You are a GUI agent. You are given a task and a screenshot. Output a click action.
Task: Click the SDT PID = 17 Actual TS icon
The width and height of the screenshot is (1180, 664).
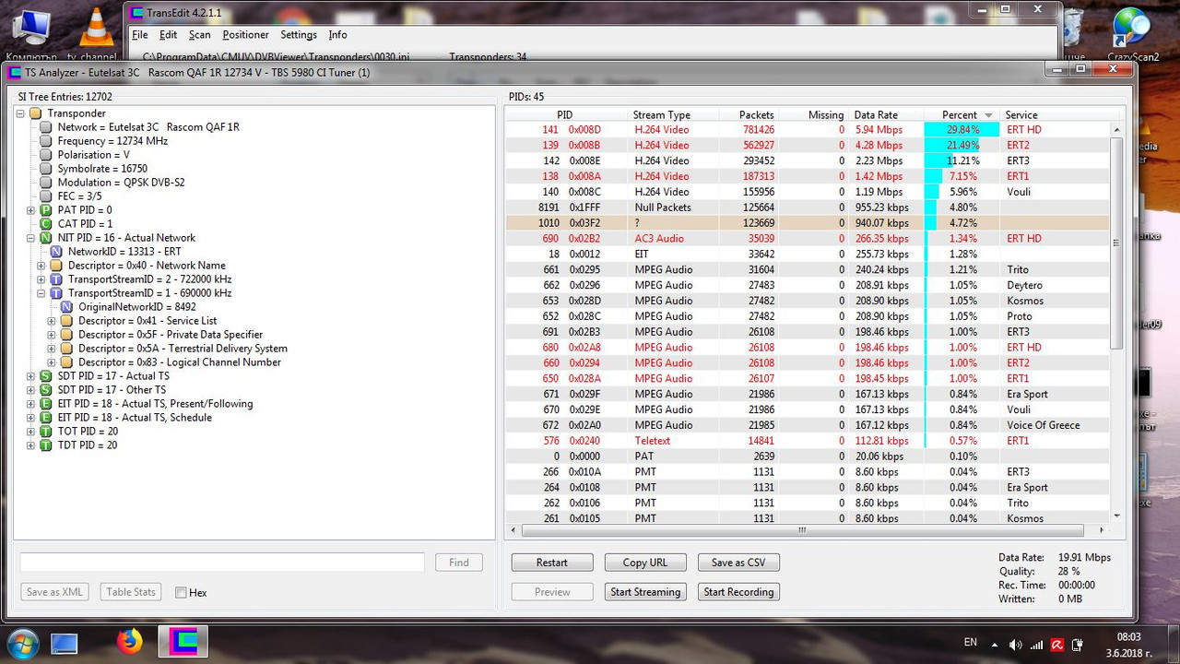(46, 376)
